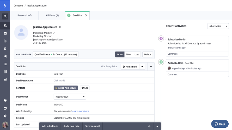Open Deals dollar icon in sidebar
The image size is (232, 130).
[x=5, y=49]
